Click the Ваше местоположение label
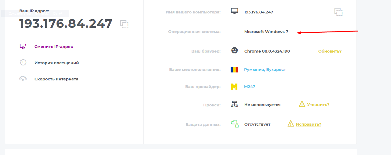Image resolution: width=391 pixels, height=155 pixels. click(x=195, y=69)
